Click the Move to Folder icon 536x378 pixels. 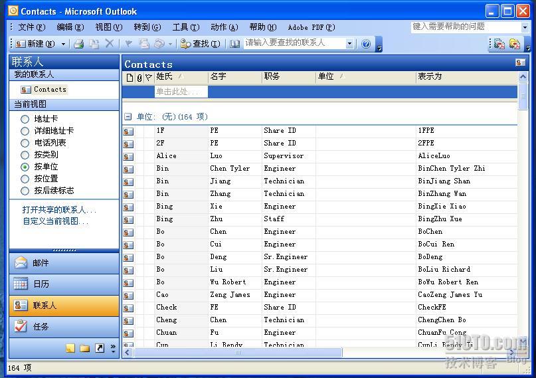coord(94,44)
